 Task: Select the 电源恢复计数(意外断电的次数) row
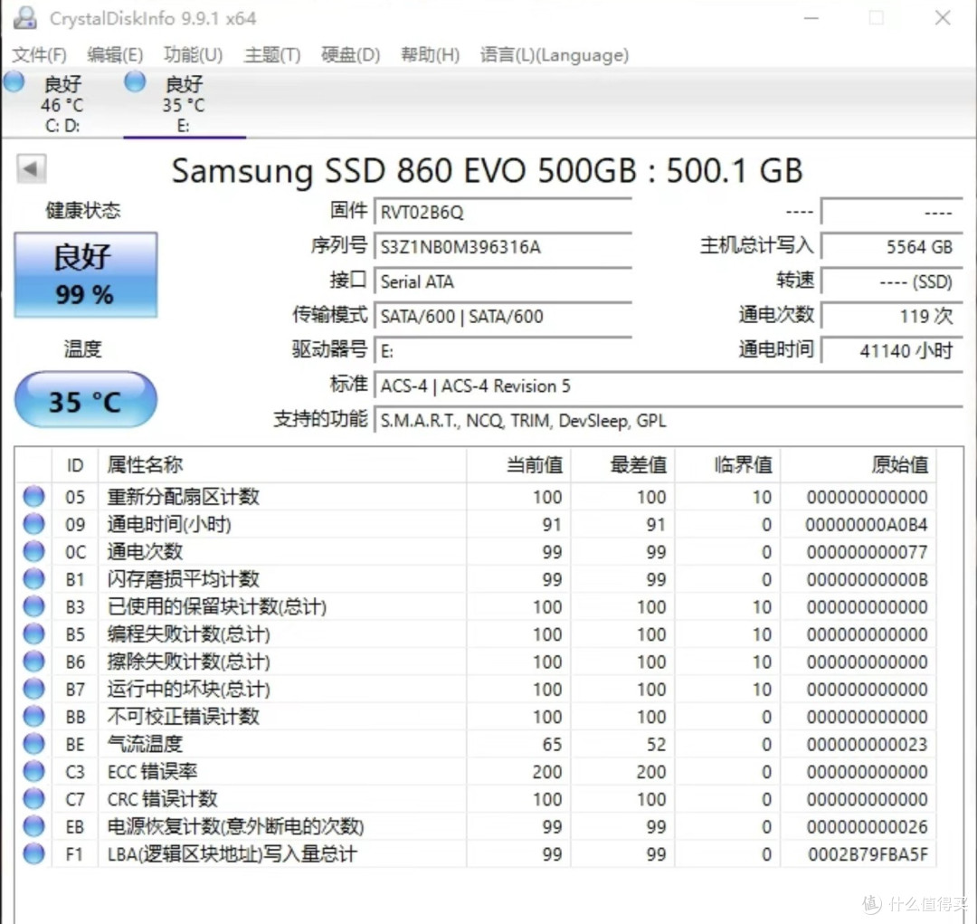coord(476,826)
